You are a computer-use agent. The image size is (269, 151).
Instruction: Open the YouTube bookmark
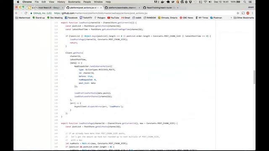(x=113, y=18)
